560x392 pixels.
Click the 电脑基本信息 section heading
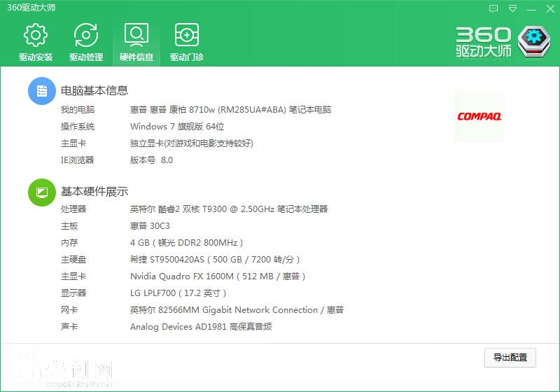click(94, 91)
